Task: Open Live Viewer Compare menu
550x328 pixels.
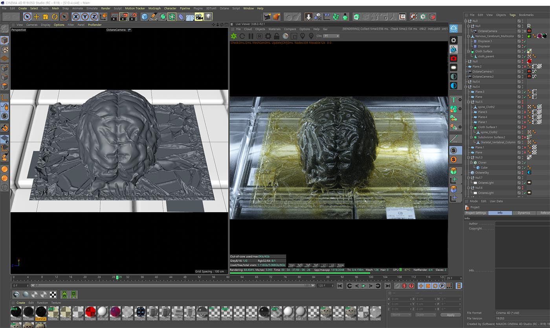Action: pyautogui.click(x=290, y=29)
